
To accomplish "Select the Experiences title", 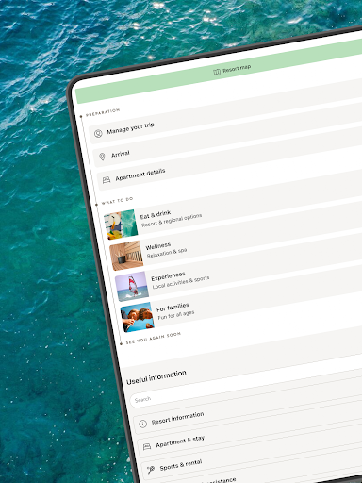I will click(168, 276).
